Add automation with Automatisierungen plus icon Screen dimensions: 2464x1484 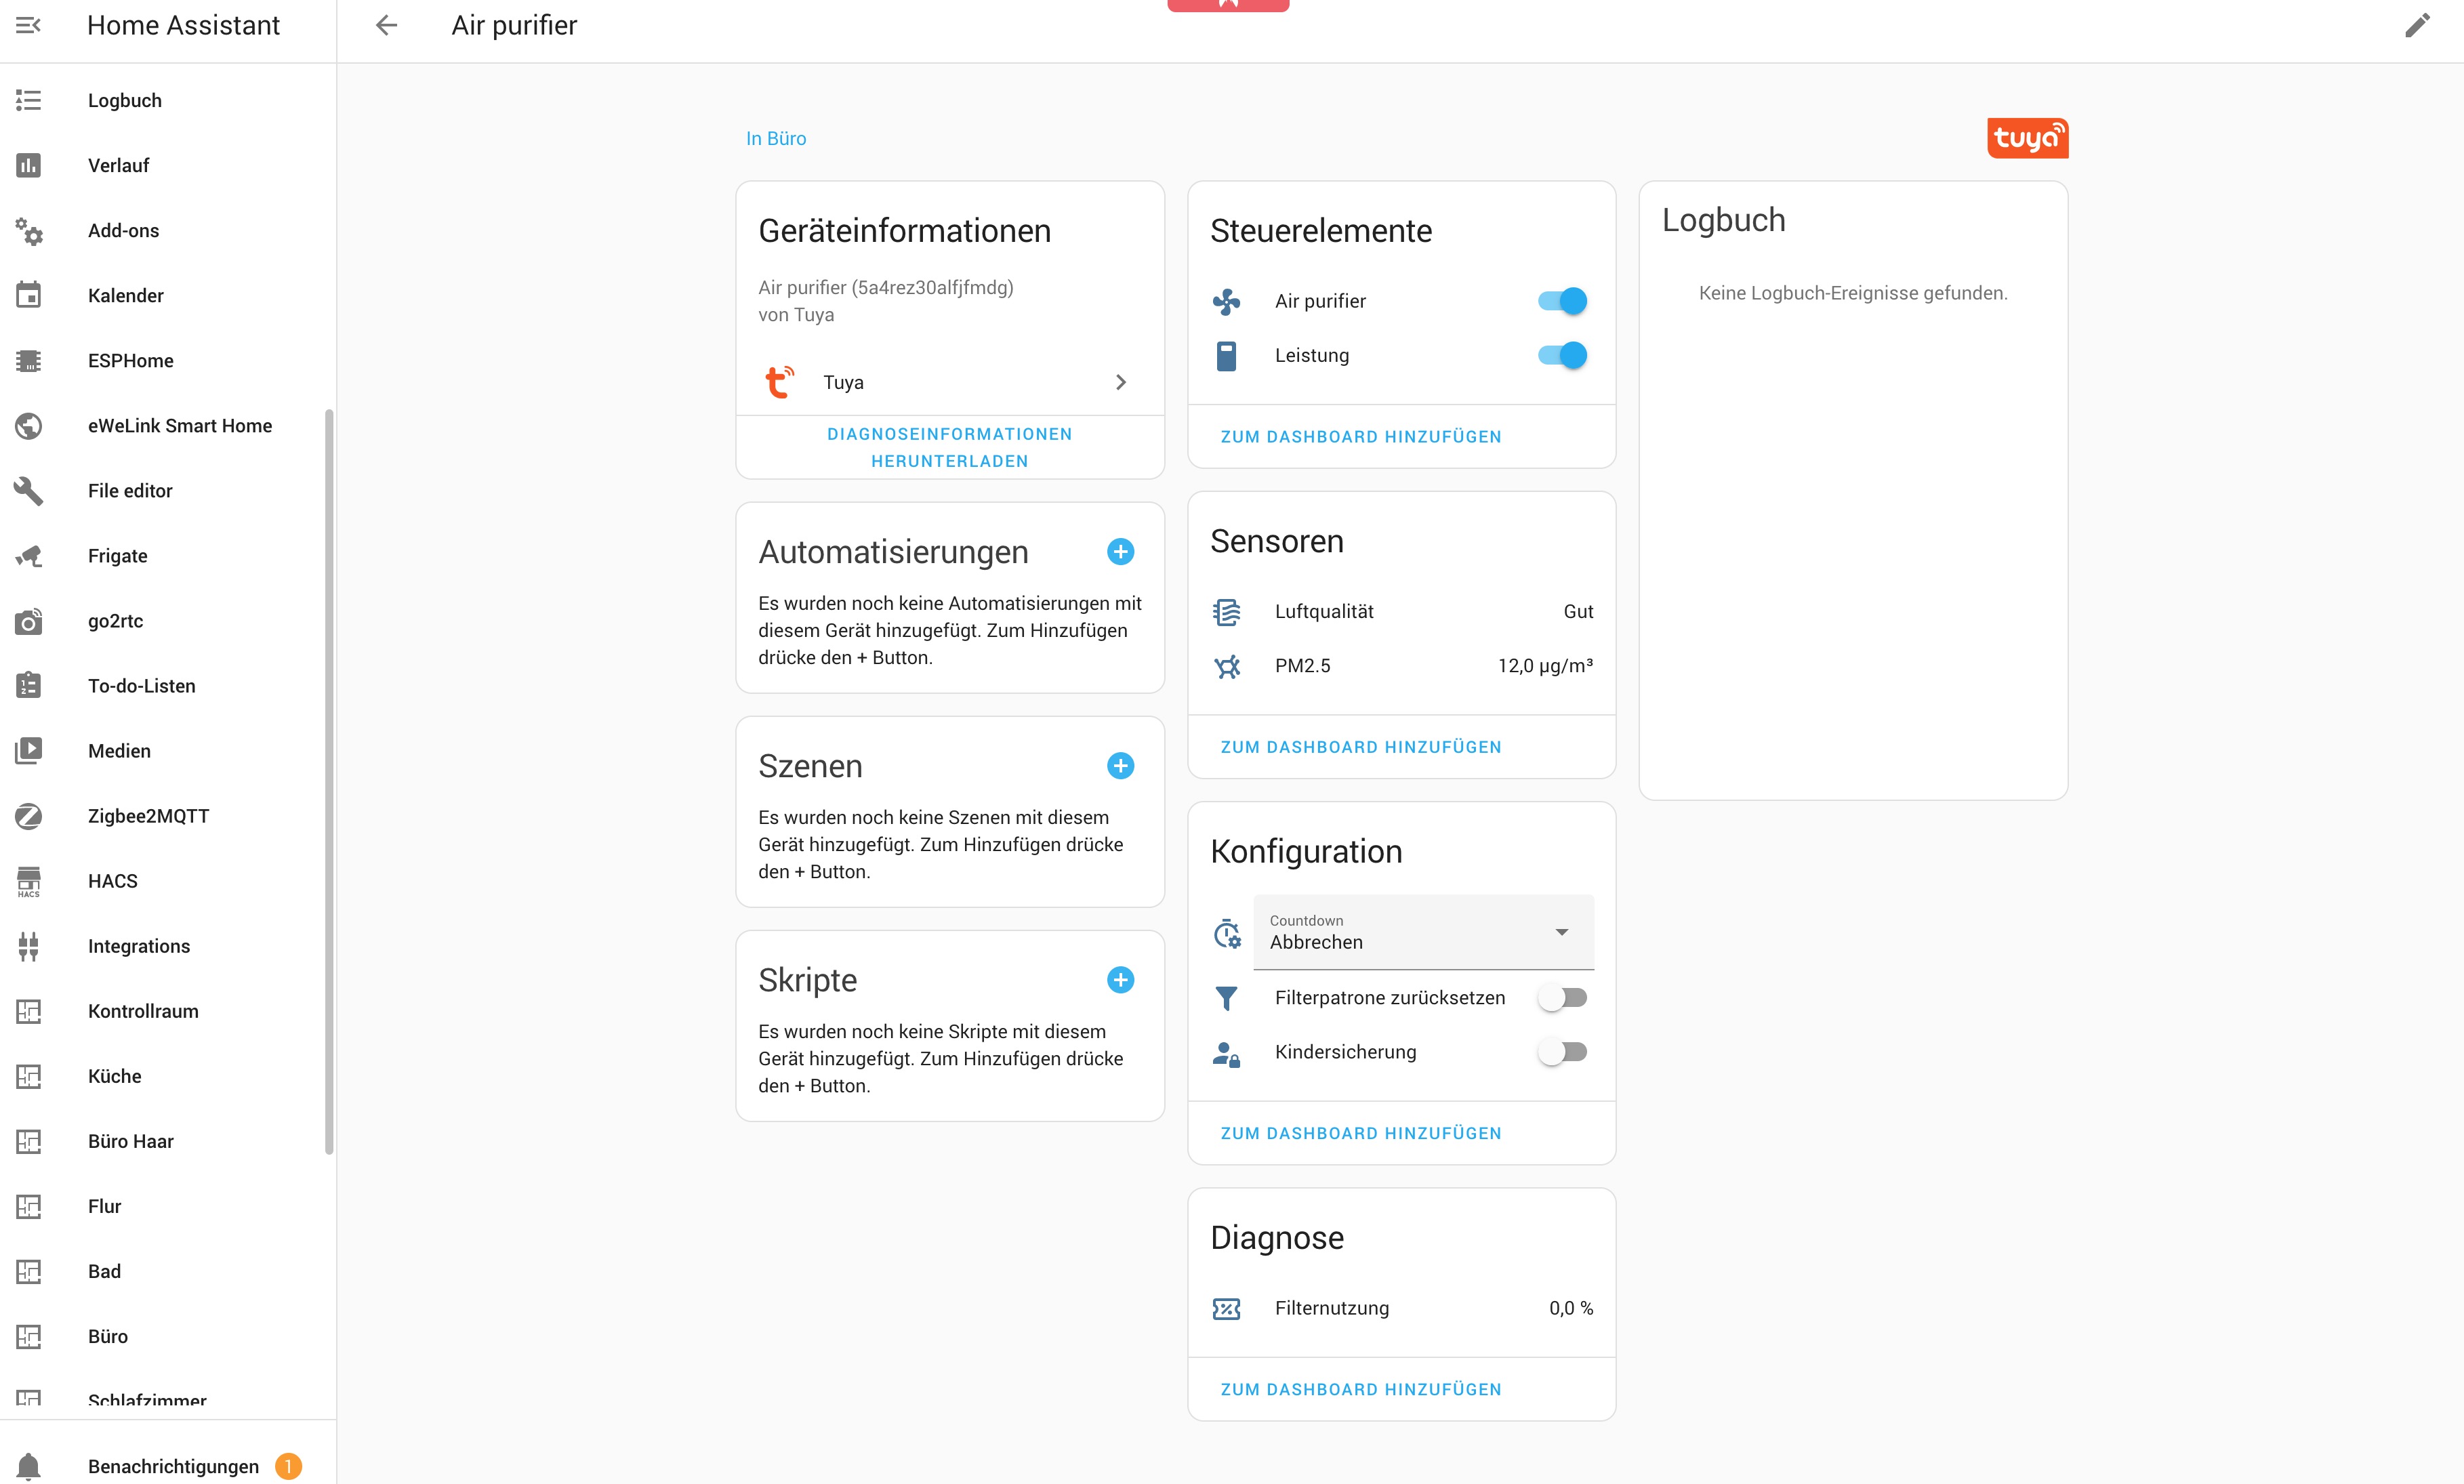pos(1120,552)
